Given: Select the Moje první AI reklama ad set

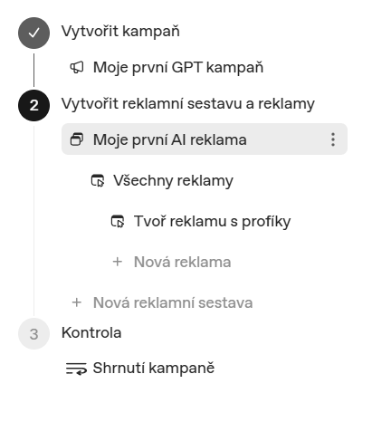Looking at the screenshot, I should point(205,139).
